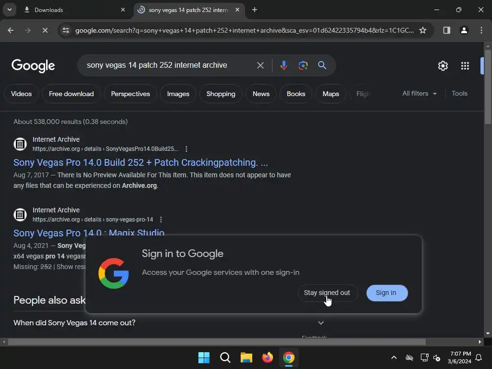
Task: Open the Windows Start menu
Action: (204, 357)
